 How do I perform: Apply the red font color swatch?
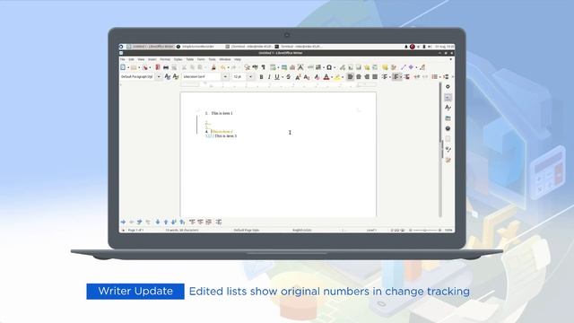326,77
